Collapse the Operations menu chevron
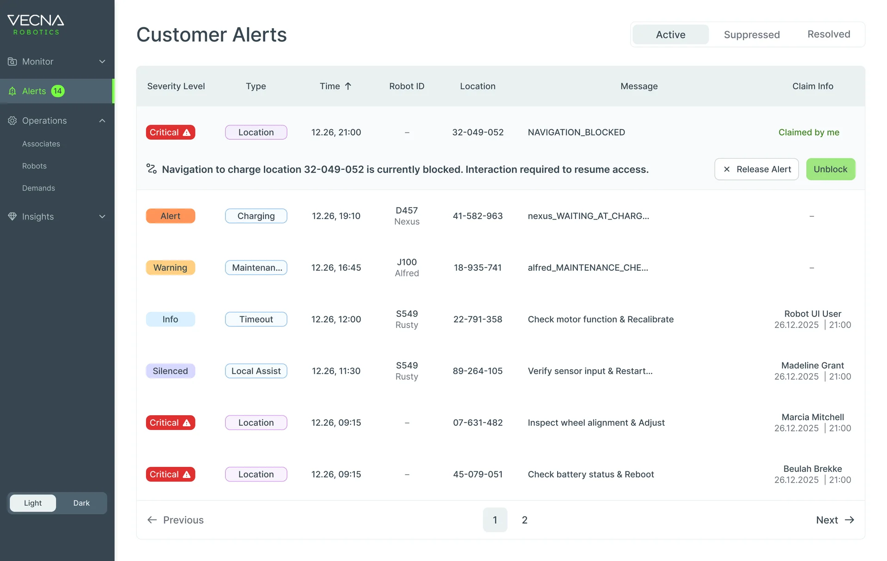This screenshot has width=887, height=561. coord(103,120)
